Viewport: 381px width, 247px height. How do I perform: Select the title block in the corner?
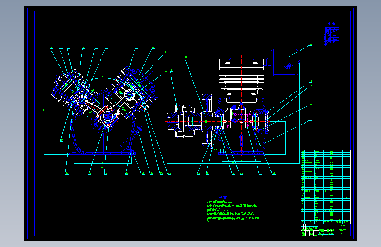pyautogui.click(x=326, y=230)
